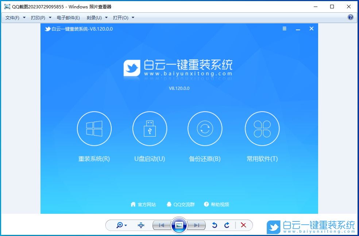Click the 电子邮件(E) menu item
This screenshot has height=236, width=359.
click(67, 17)
